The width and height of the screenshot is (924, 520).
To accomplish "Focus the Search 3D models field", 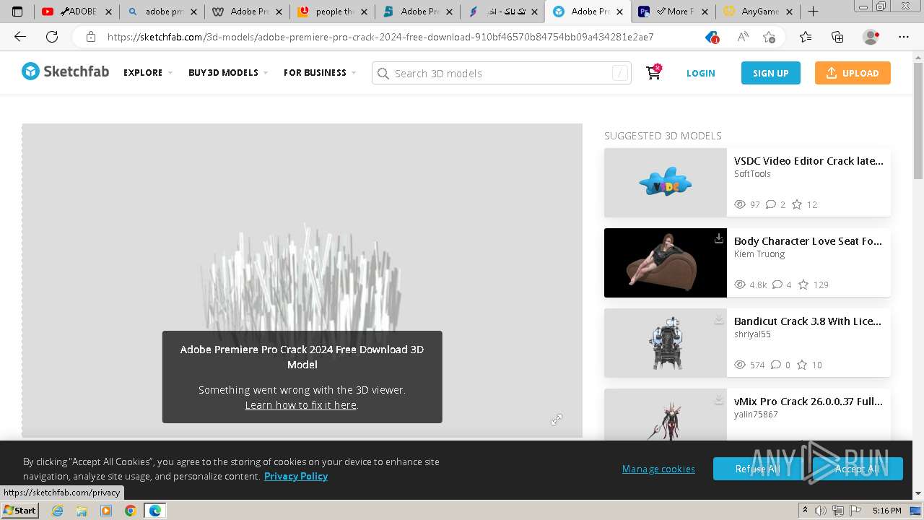I will [502, 73].
